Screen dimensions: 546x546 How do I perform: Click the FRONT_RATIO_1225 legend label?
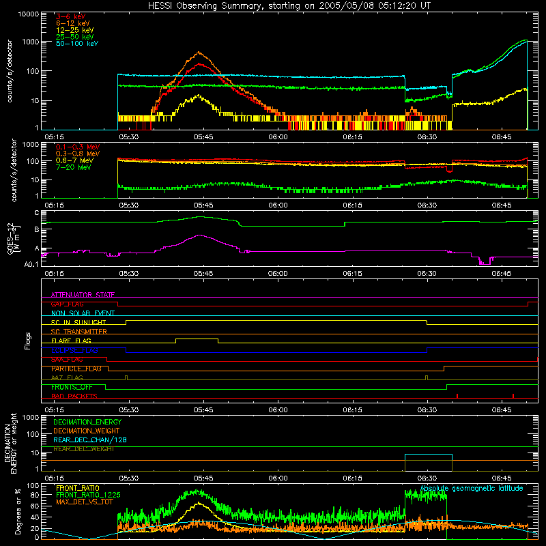[x=88, y=495]
